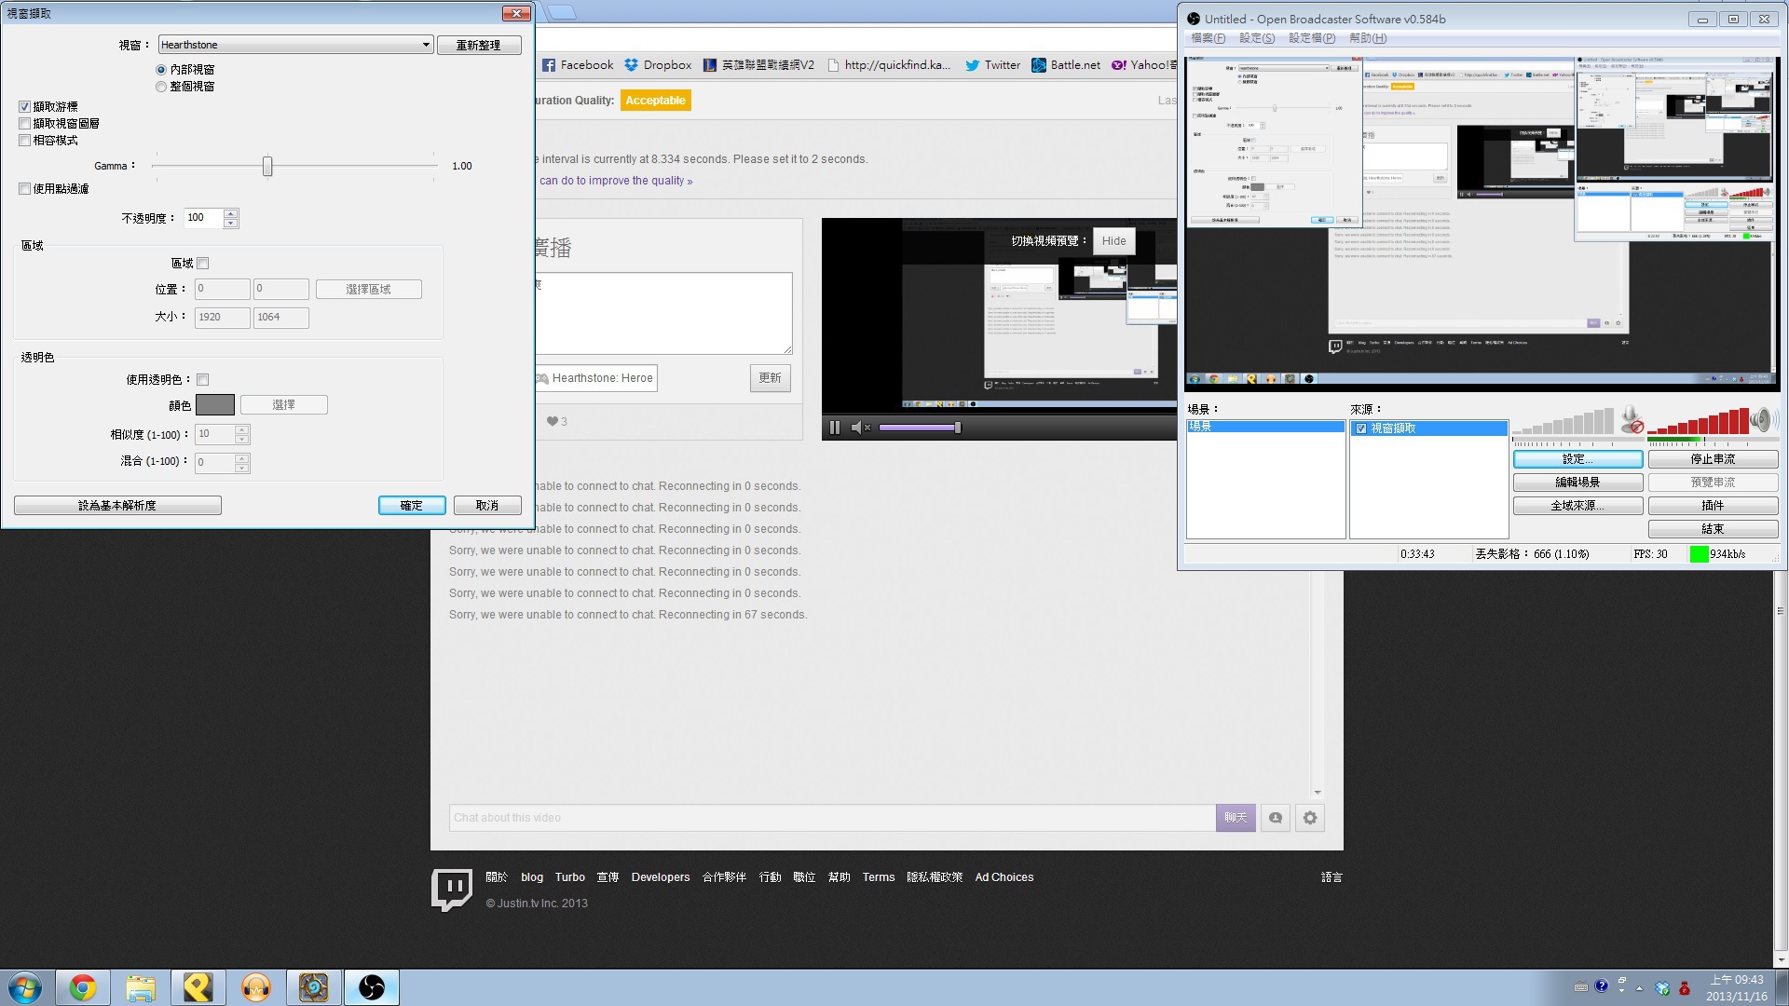Screen dimensions: 1789x1006
Task: Launch Chrome from the taskbar
Action: [83, 987]
